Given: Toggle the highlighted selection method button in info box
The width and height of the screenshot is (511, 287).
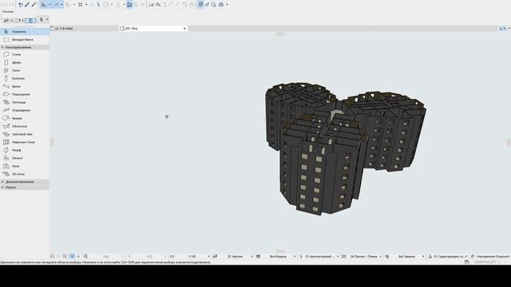Looking at the screenshot, I should click(30, 20).
